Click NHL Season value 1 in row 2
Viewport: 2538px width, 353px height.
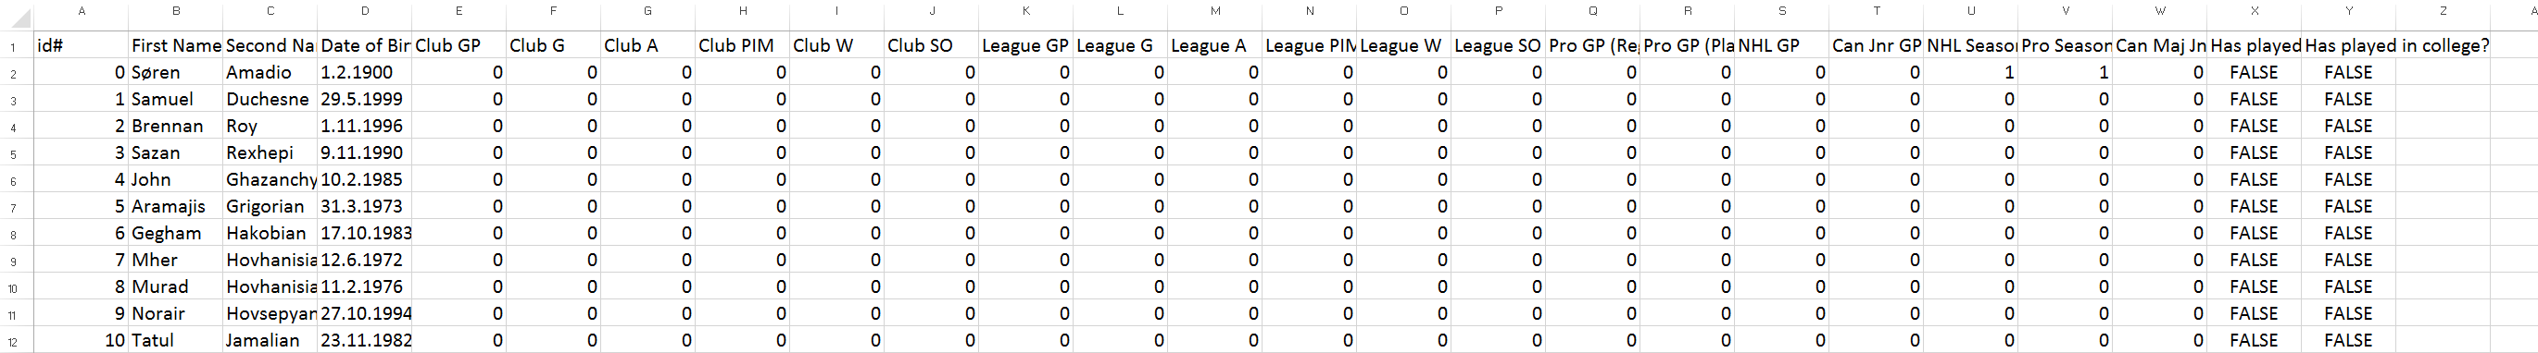pos(1970,72)
